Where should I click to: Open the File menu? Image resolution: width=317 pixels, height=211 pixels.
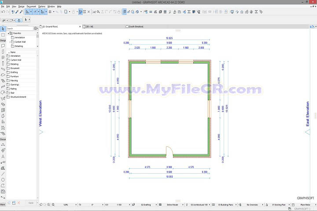coord(3,7)
